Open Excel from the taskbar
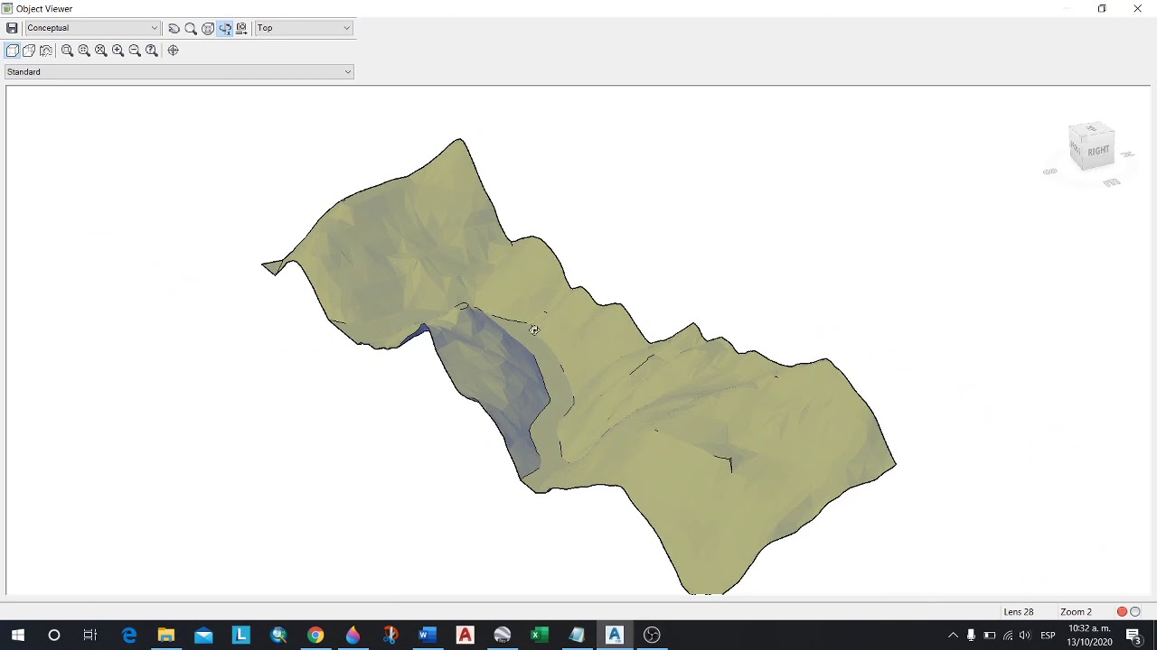The width and height of the screenshot is (1157, 650). (540, 636)
